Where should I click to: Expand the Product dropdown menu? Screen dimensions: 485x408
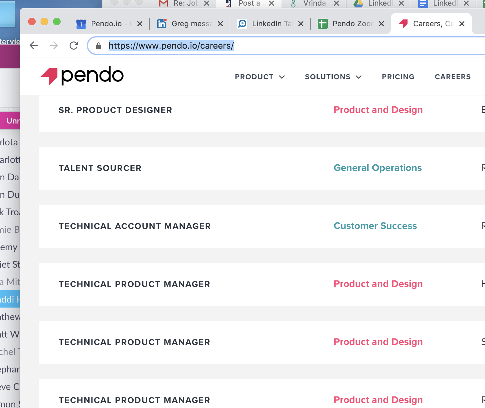[x=260, y=77]
